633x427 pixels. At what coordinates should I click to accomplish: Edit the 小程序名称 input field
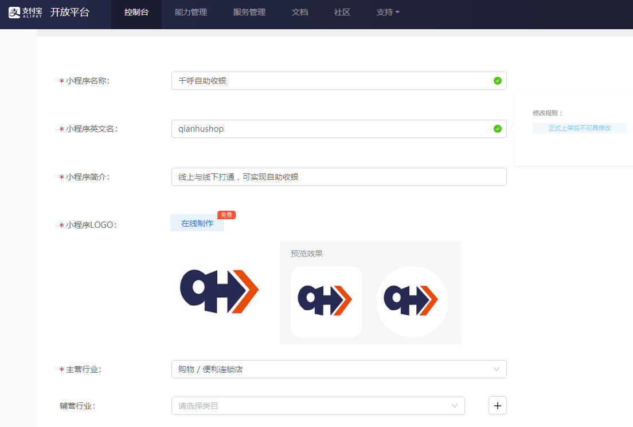[x=339, y=81]
